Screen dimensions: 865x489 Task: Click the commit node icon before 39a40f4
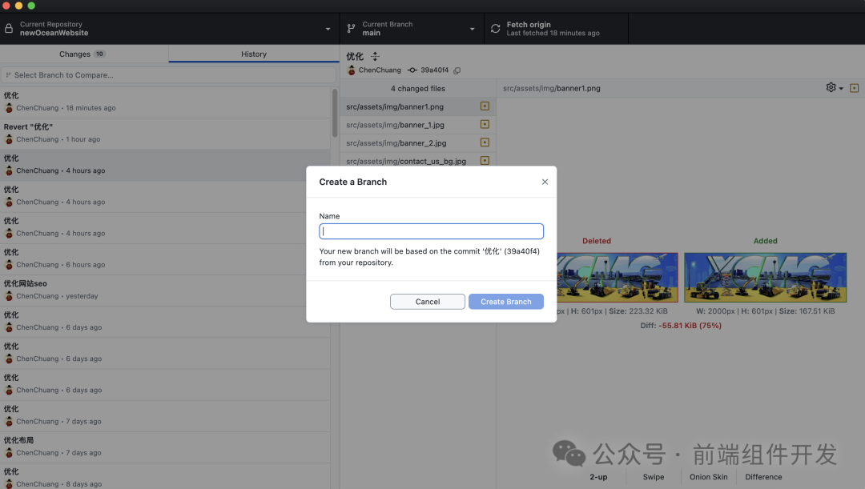click(412, 70)
